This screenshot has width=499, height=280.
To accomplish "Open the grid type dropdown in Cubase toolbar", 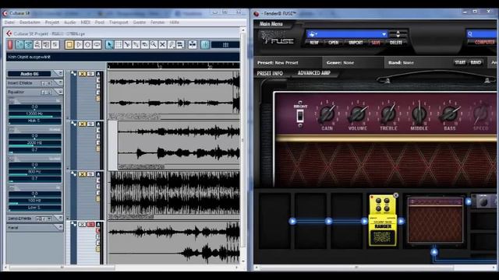I will click(x=225, y=45).
